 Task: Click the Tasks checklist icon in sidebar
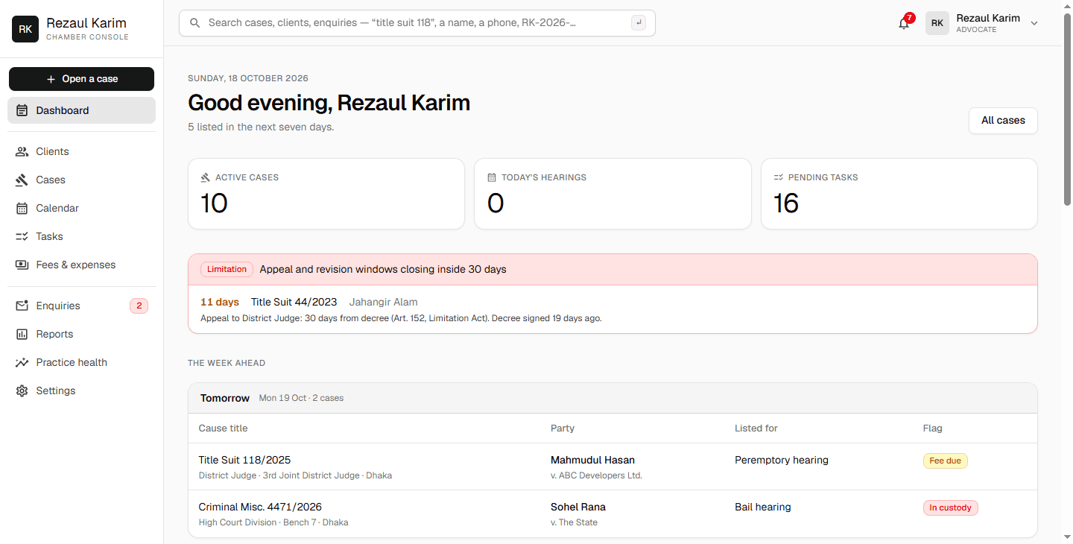click(x=22, y=236)
